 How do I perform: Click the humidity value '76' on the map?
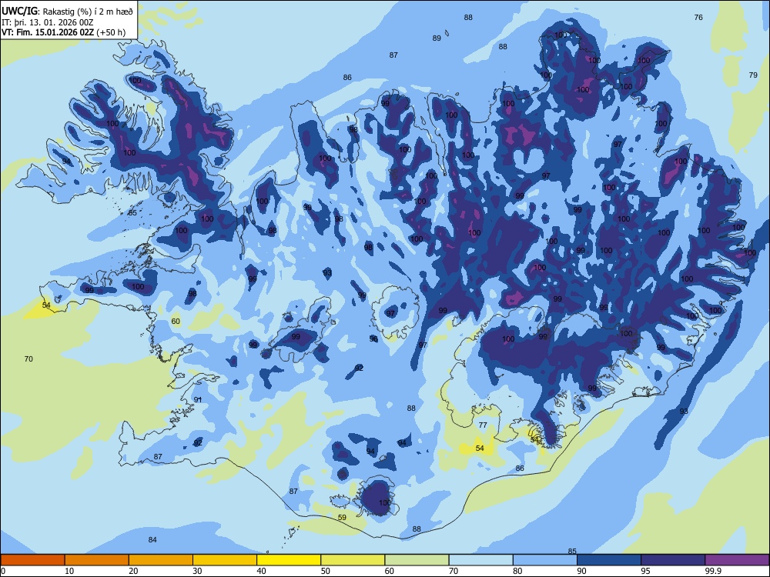[698, 17]
